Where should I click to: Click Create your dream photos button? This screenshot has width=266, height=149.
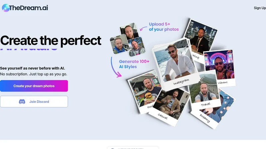[34, 86]
